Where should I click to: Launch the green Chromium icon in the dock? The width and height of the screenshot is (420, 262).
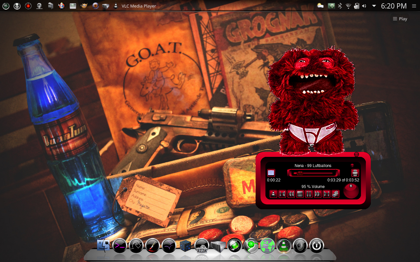click(x=251, y=246)
